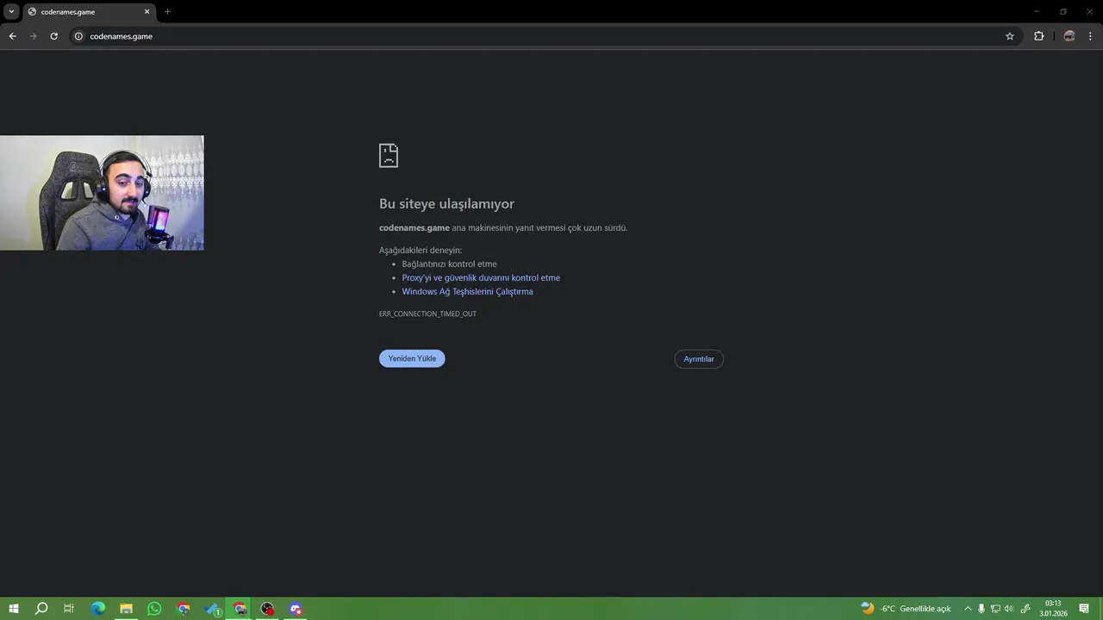Open the first Chrome taskbar icon
The image size is (1103, 620).
click(183, 609)
